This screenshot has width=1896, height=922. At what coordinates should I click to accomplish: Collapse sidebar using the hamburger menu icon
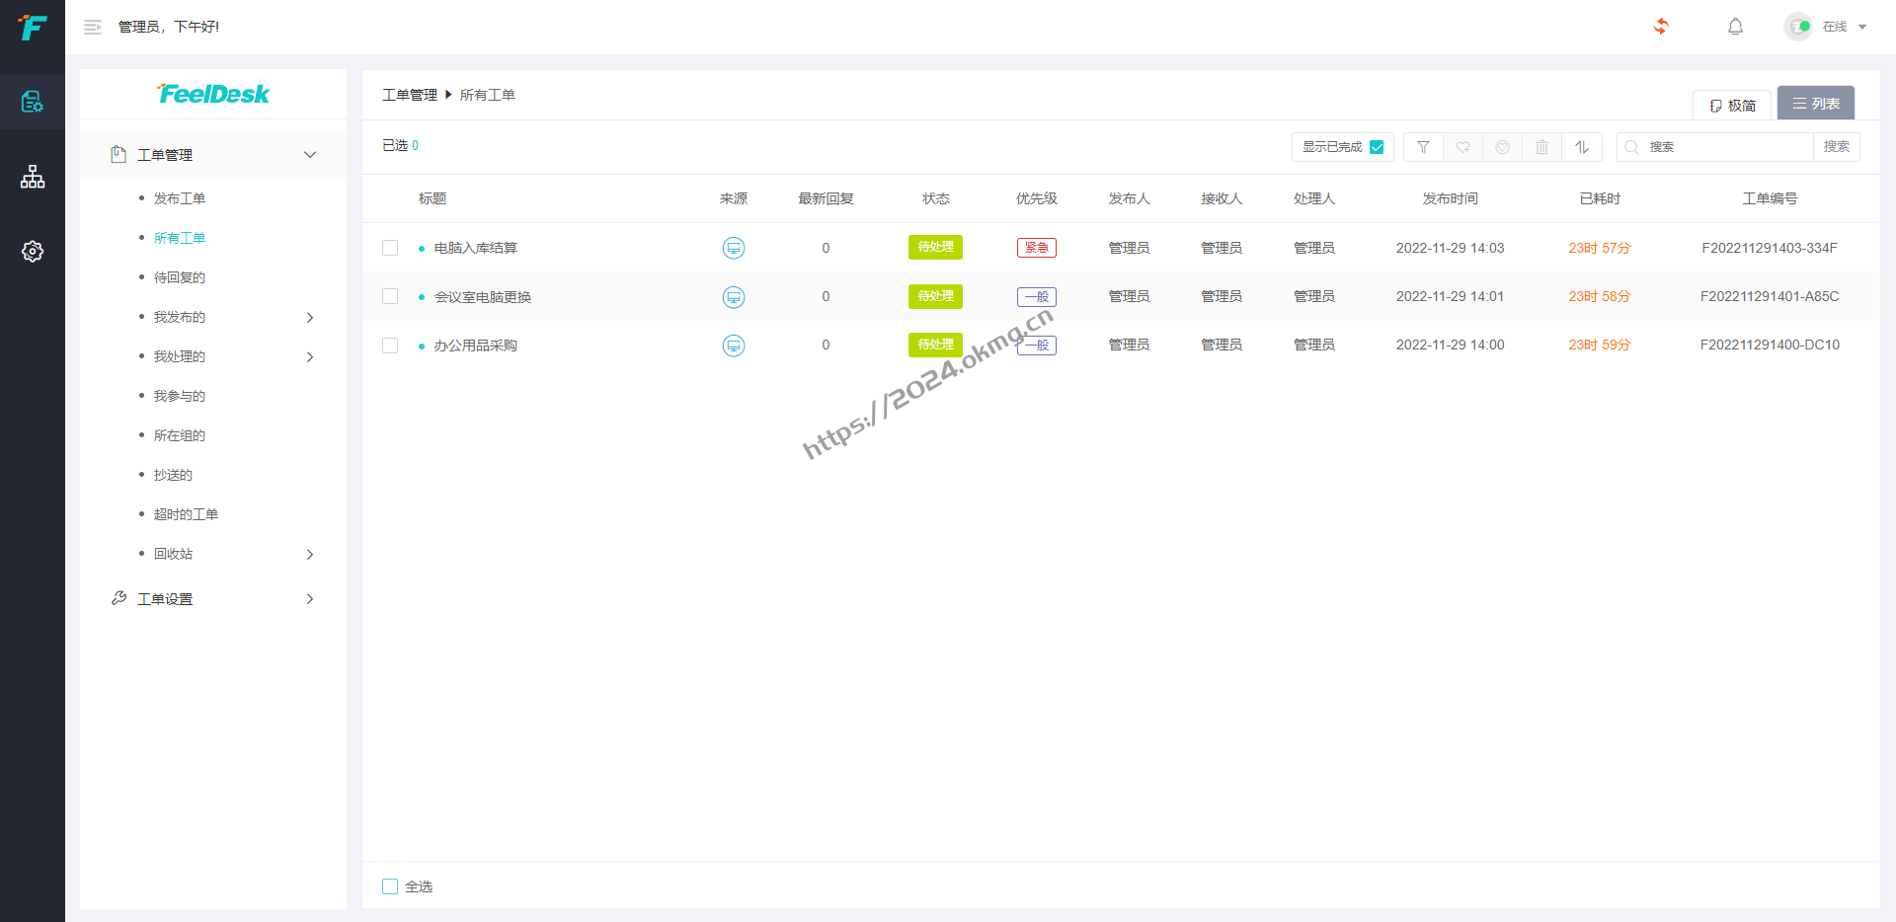pos(93,28)
